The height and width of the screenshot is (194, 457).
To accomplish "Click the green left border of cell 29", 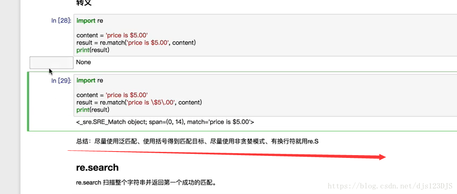I will pyautogui.click(x=28, y=101).
